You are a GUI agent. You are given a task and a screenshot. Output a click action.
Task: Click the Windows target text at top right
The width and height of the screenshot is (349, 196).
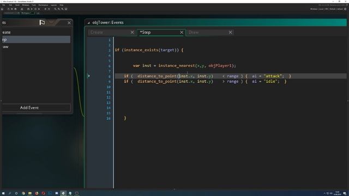tap(314, 9)
